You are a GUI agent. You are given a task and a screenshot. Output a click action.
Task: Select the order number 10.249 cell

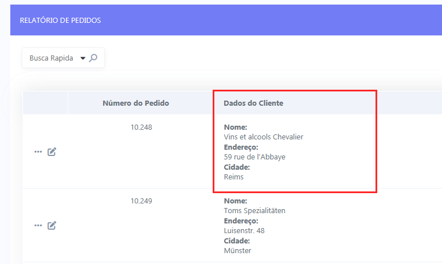click(x=141, y=201)
